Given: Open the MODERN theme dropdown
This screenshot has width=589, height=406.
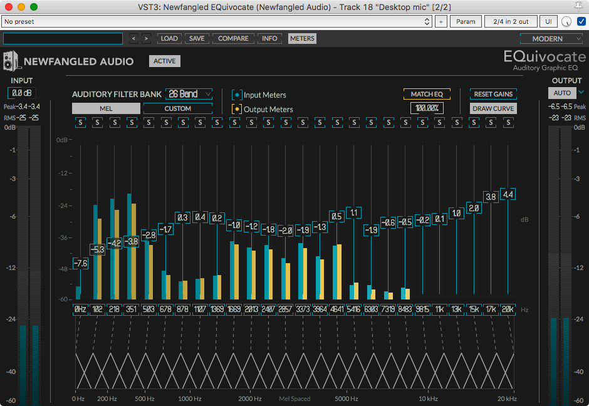Looking at the screenshot, I should [551, 39].
